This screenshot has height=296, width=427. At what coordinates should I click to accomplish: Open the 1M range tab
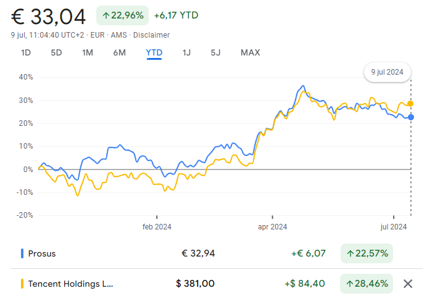click(88, 52)
